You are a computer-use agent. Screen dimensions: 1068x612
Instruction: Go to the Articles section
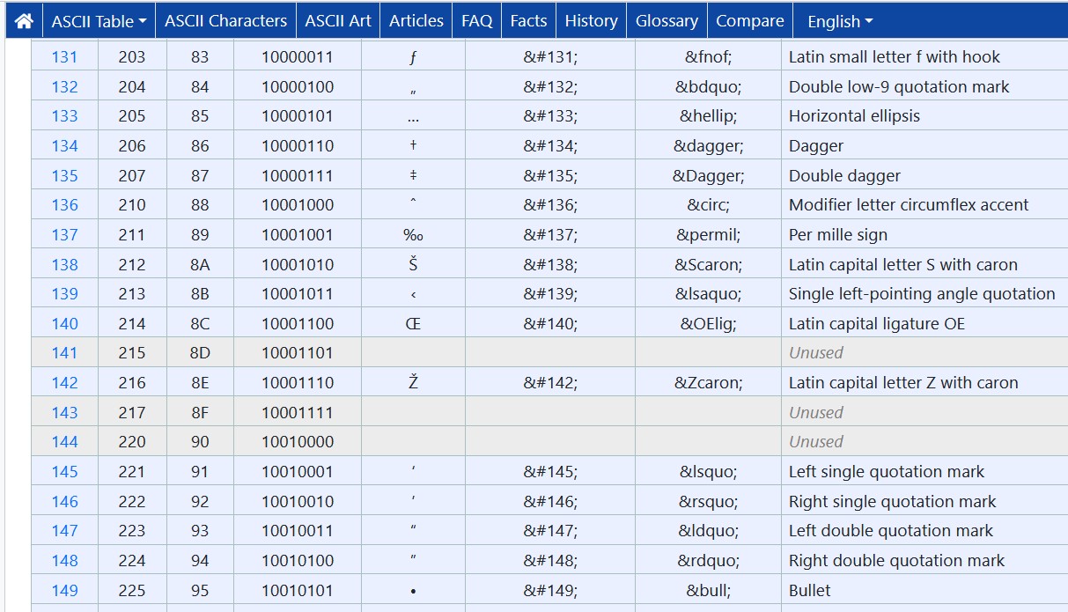point(416,20)
